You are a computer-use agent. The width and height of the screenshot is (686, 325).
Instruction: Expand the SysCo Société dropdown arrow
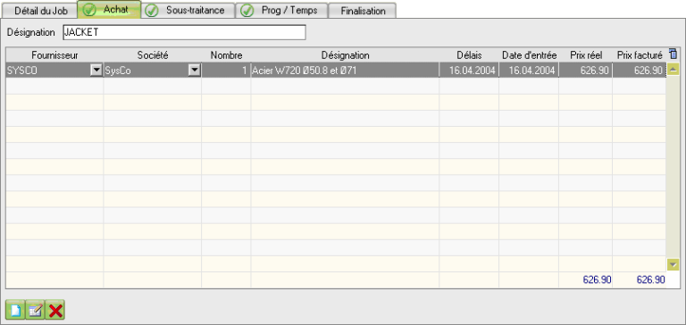click(x=194, y=71)
